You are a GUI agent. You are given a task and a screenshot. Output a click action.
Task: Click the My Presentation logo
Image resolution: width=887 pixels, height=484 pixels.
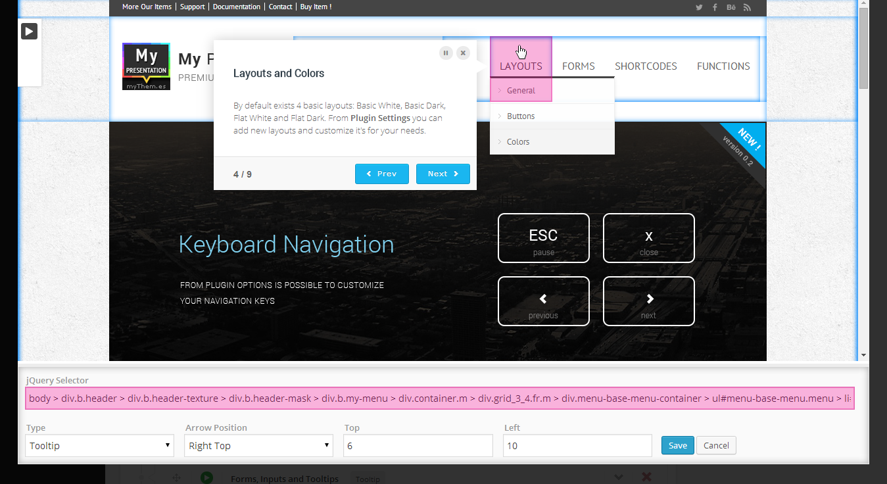click(x=146, y=66)
